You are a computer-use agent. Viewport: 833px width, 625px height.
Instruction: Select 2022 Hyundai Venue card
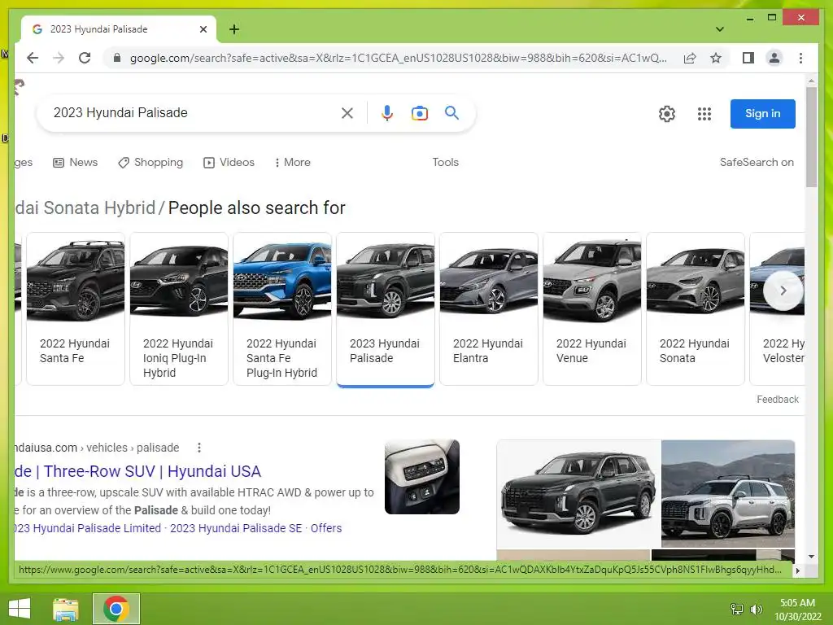(x=592, y=308)
